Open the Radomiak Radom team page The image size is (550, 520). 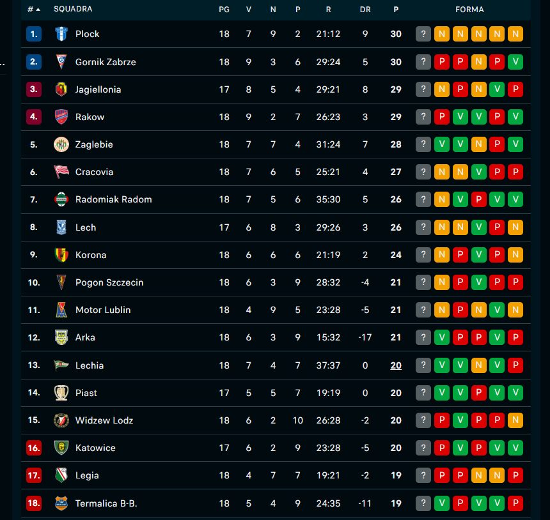point(114,199)
